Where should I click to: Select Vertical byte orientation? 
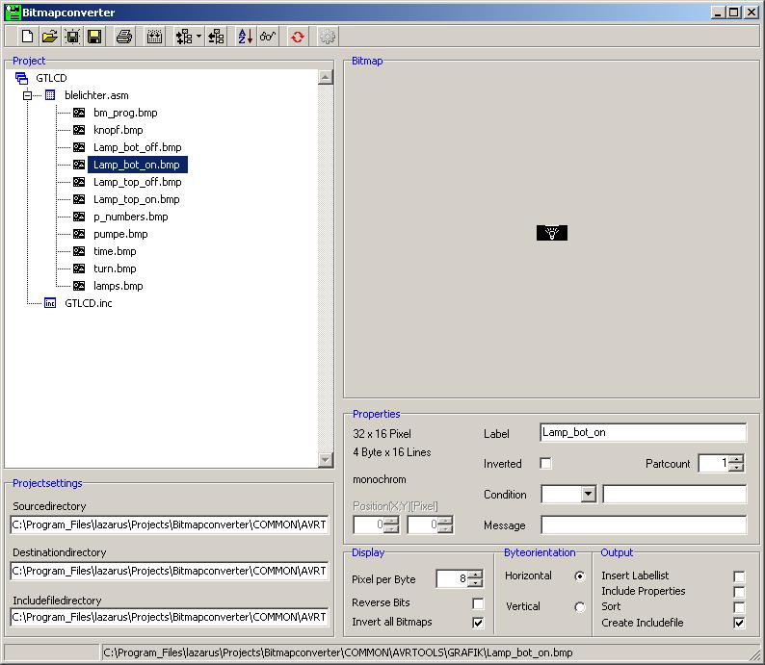point(579,607)
